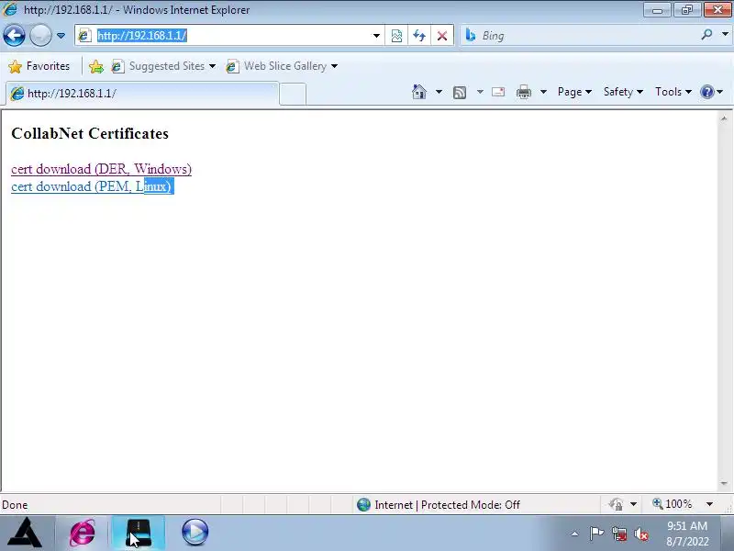Click the CollabNet Certificates heading

(90, 133)
